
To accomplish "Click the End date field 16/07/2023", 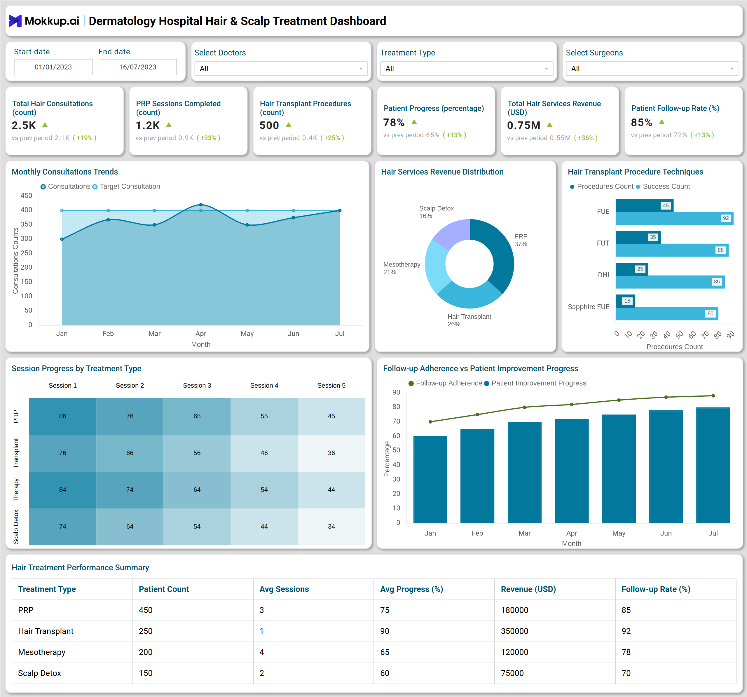I will point(137,67).
